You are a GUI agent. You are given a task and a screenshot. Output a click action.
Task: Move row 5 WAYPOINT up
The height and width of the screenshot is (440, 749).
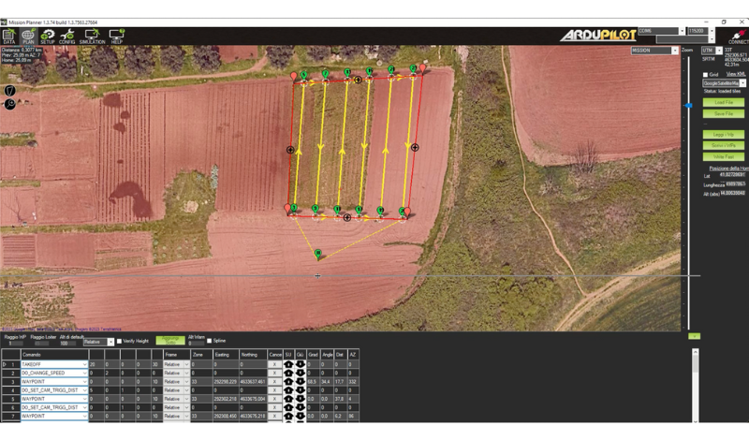288,399
